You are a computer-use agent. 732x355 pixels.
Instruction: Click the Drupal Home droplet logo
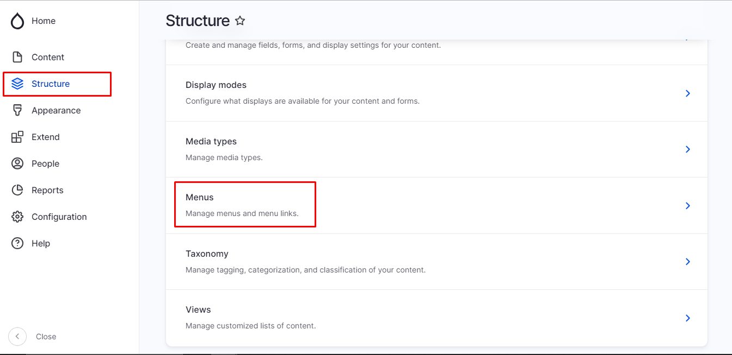click(x=17, y=21)
